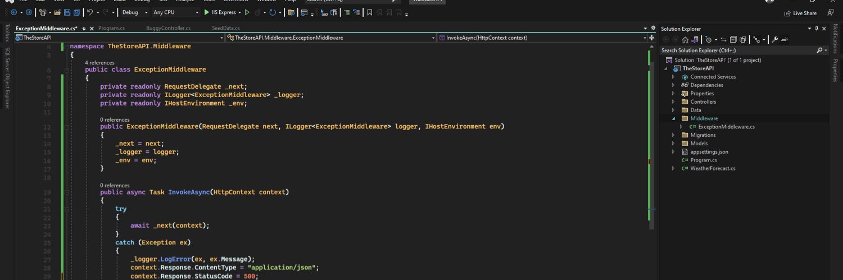This screenshot has width=843, height=280.
Task: Toggle Pending Changes Filter in Solution Explorer
Action: coord(709,40)
